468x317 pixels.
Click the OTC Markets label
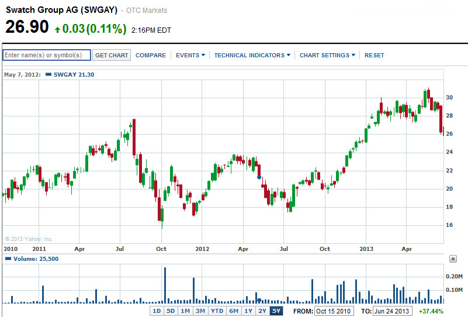click(x=147, y=11)
